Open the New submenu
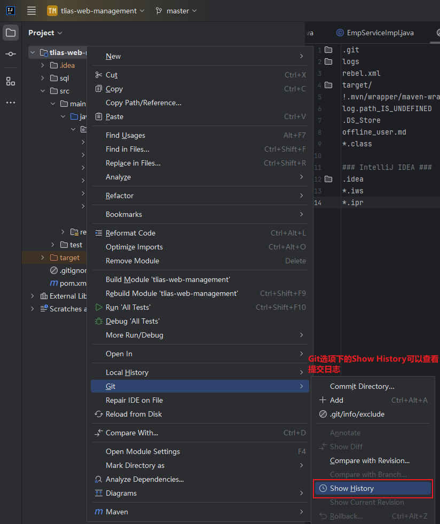 (200, 56)
